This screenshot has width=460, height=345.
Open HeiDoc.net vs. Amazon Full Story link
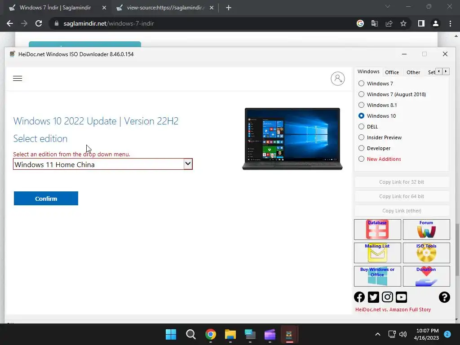393,310
